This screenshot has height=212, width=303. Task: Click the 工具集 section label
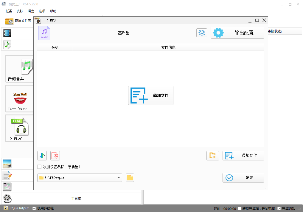tap(76, 199)
